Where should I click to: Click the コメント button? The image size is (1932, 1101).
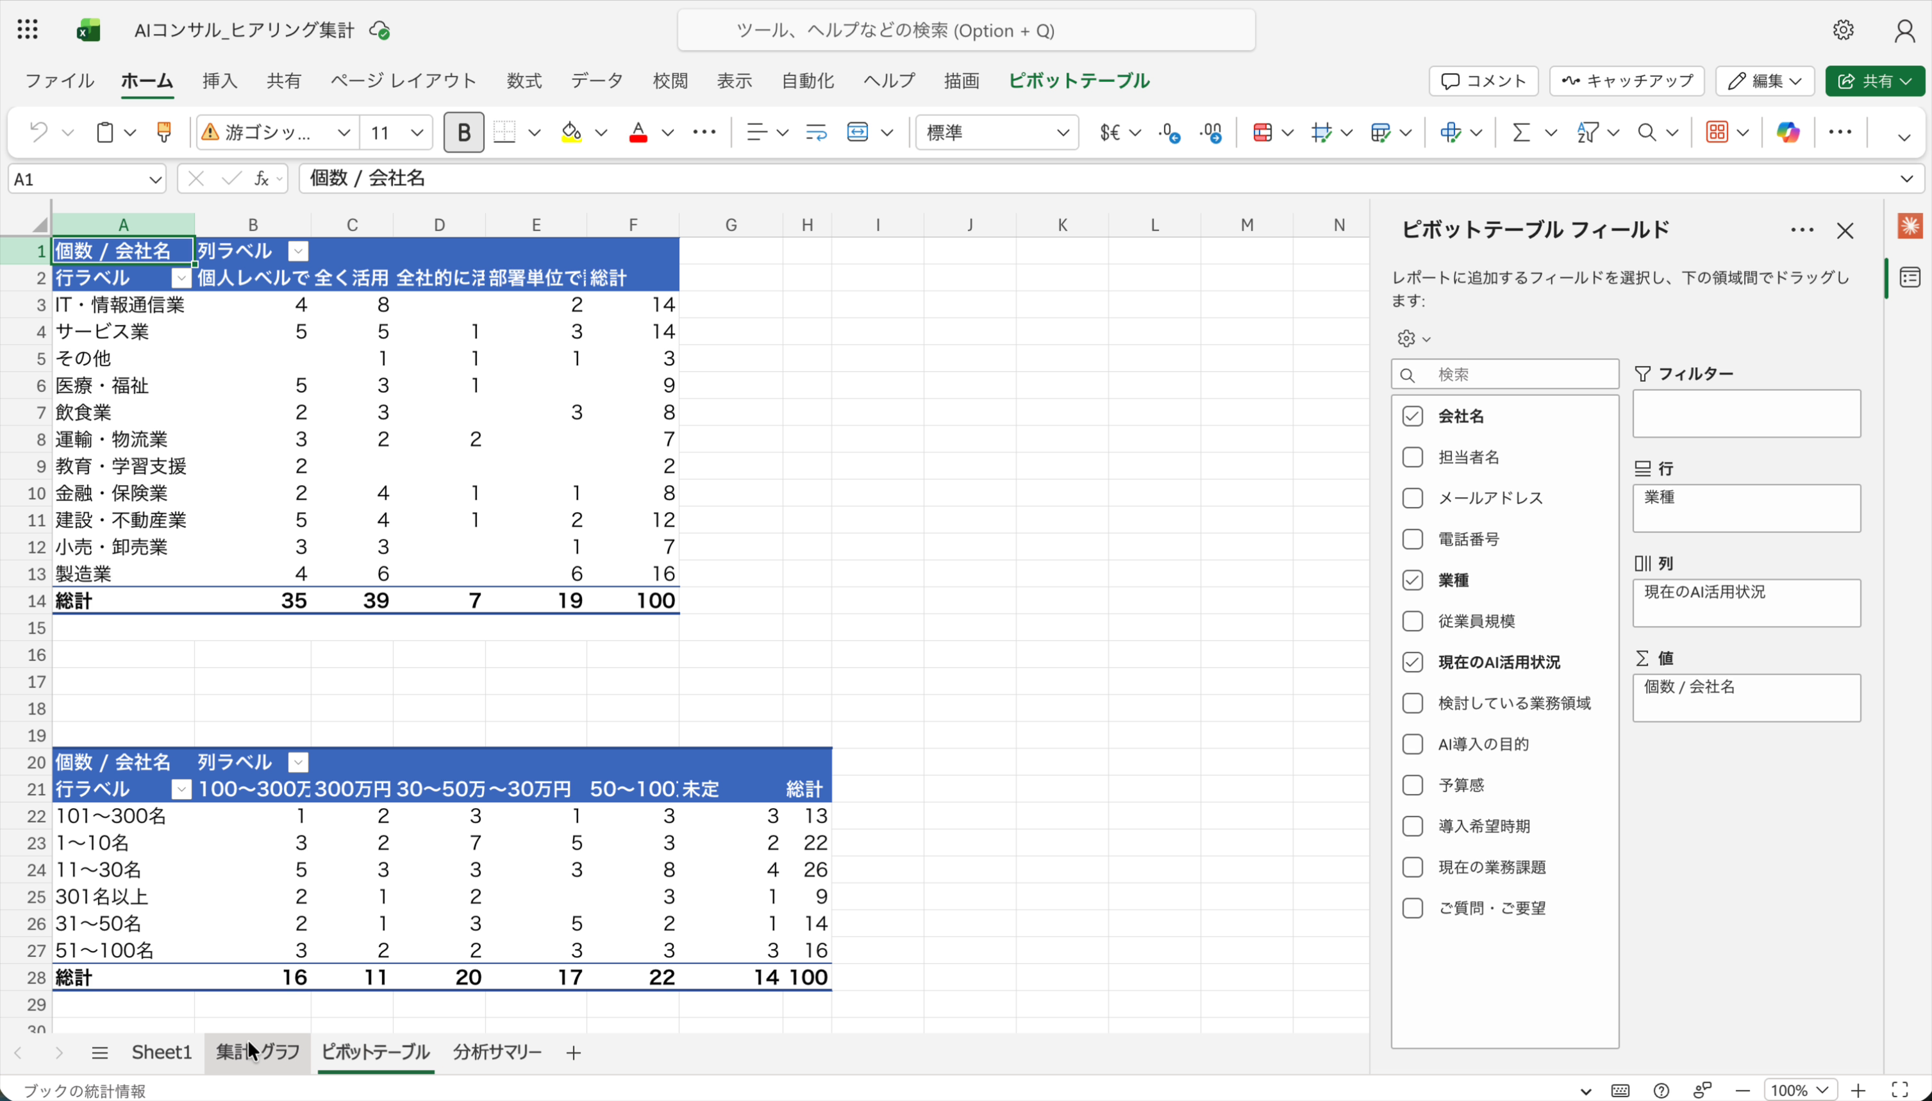coord(1483,81)
